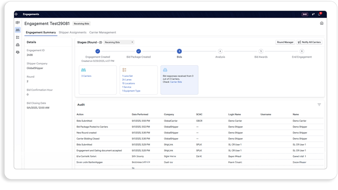Image resolution: width=338 pixels, height=190 pixels.
Task: Open the 1 Service link
Action: pyautogui.click(x=126, y=87)
